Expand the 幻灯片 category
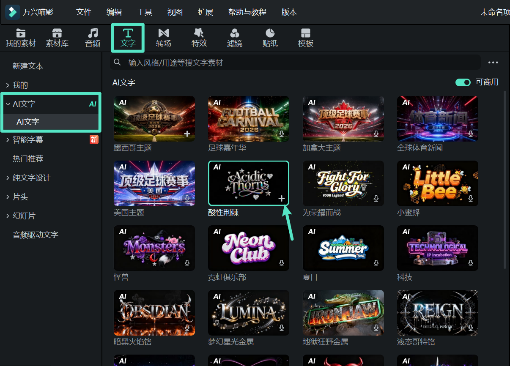 point(8,216)
